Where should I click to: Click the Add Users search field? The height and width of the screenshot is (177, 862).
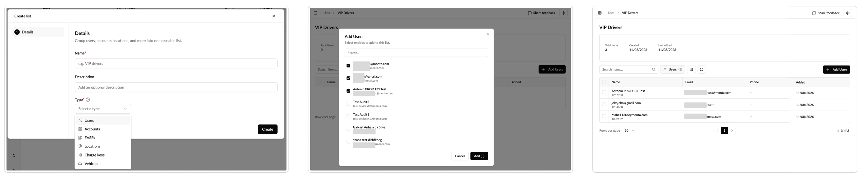tap(416, 53)
